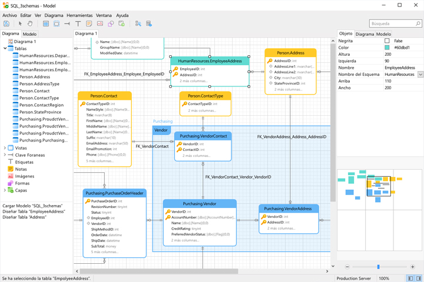This screenshot has height=282, width=424.
Task: Click the Imágenes icon in tree
Action: pos(11,176)
